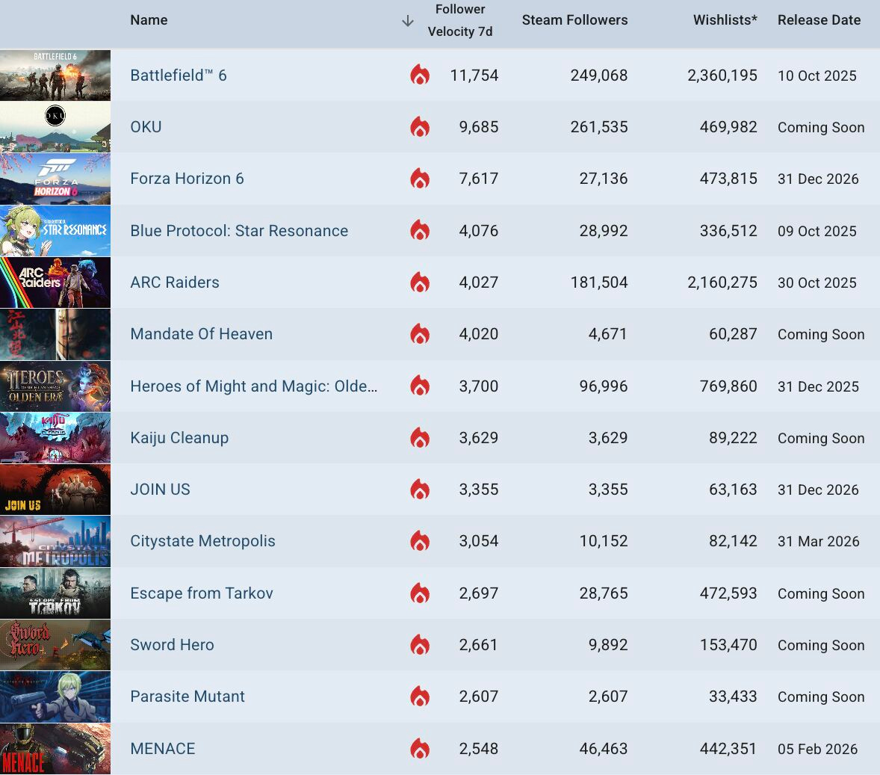This screenshot has width=880, height=775.
Task: Open the Escape from Tarkov link
Action: [x=202, y=593]
